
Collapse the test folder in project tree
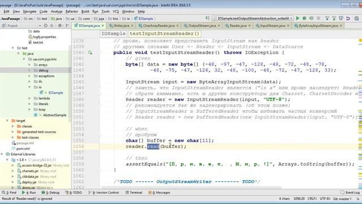(x=12, y=48)
